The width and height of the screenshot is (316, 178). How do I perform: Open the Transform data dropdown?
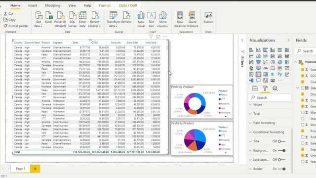coord(113,20)
